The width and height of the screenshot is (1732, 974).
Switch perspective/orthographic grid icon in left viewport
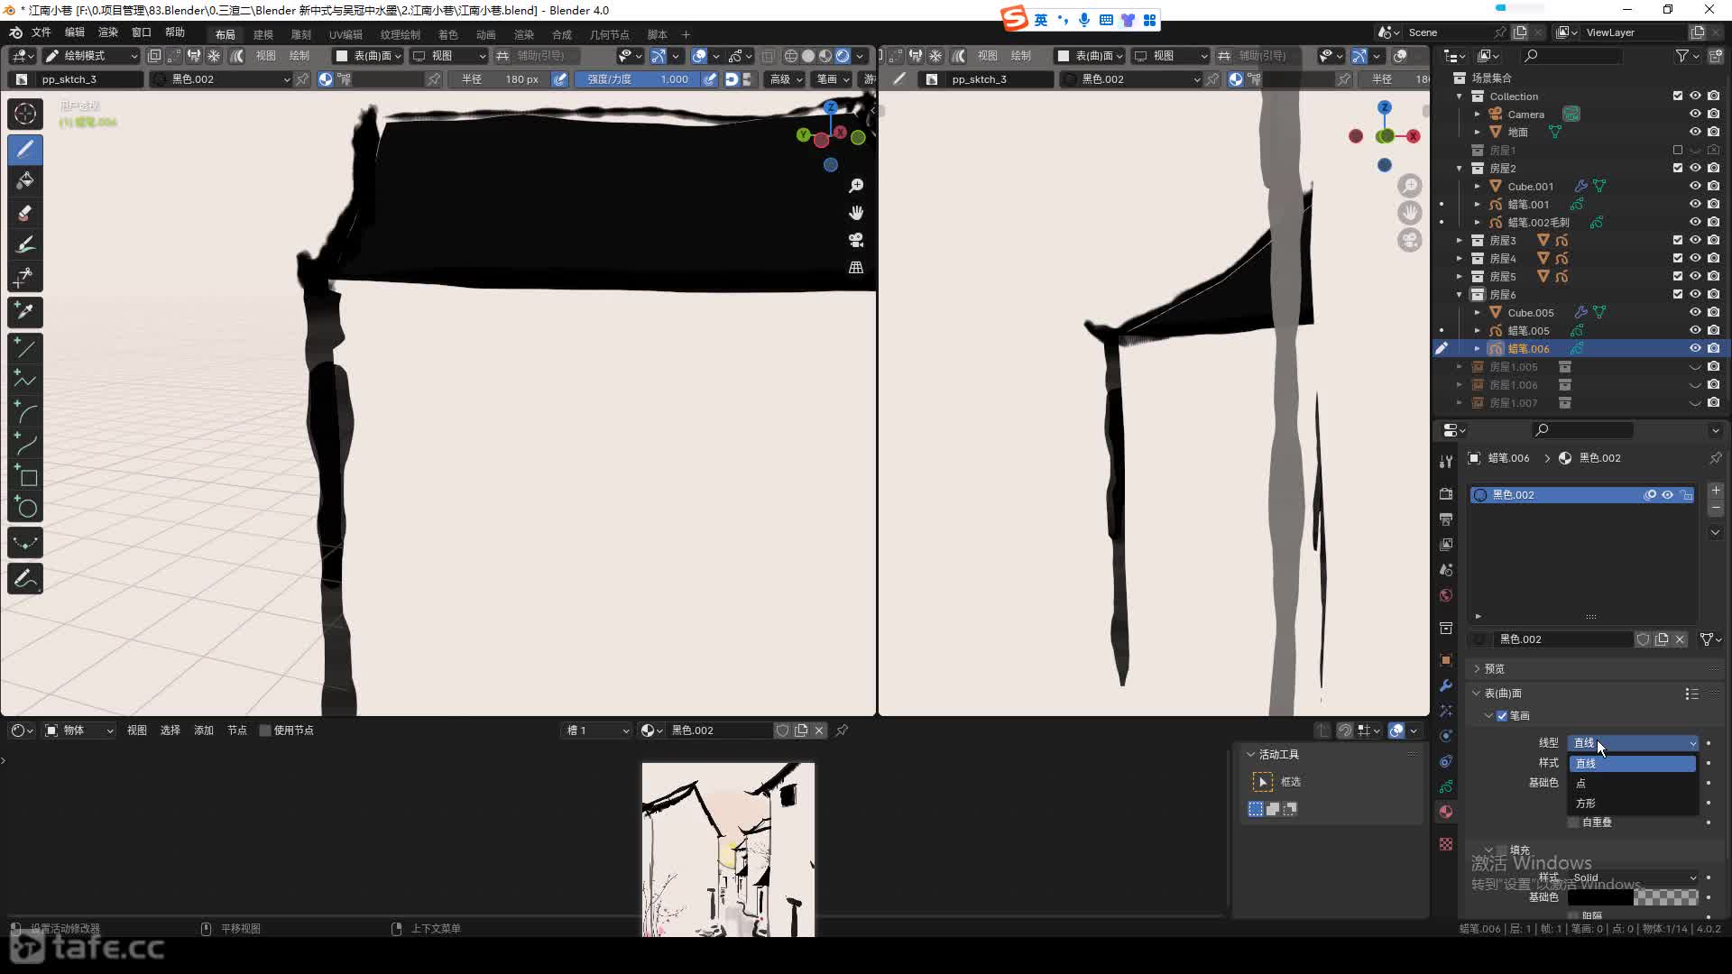point(856,267)
